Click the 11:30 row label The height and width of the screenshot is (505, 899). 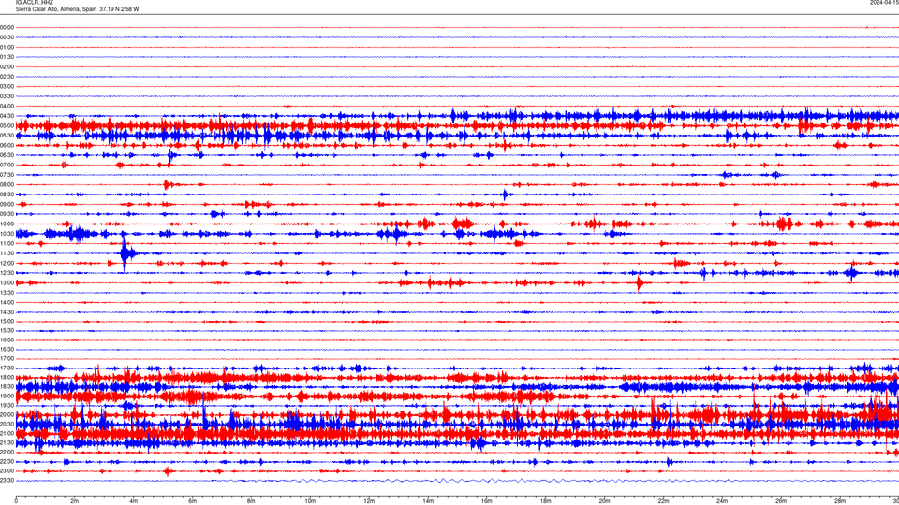[7, 253]
